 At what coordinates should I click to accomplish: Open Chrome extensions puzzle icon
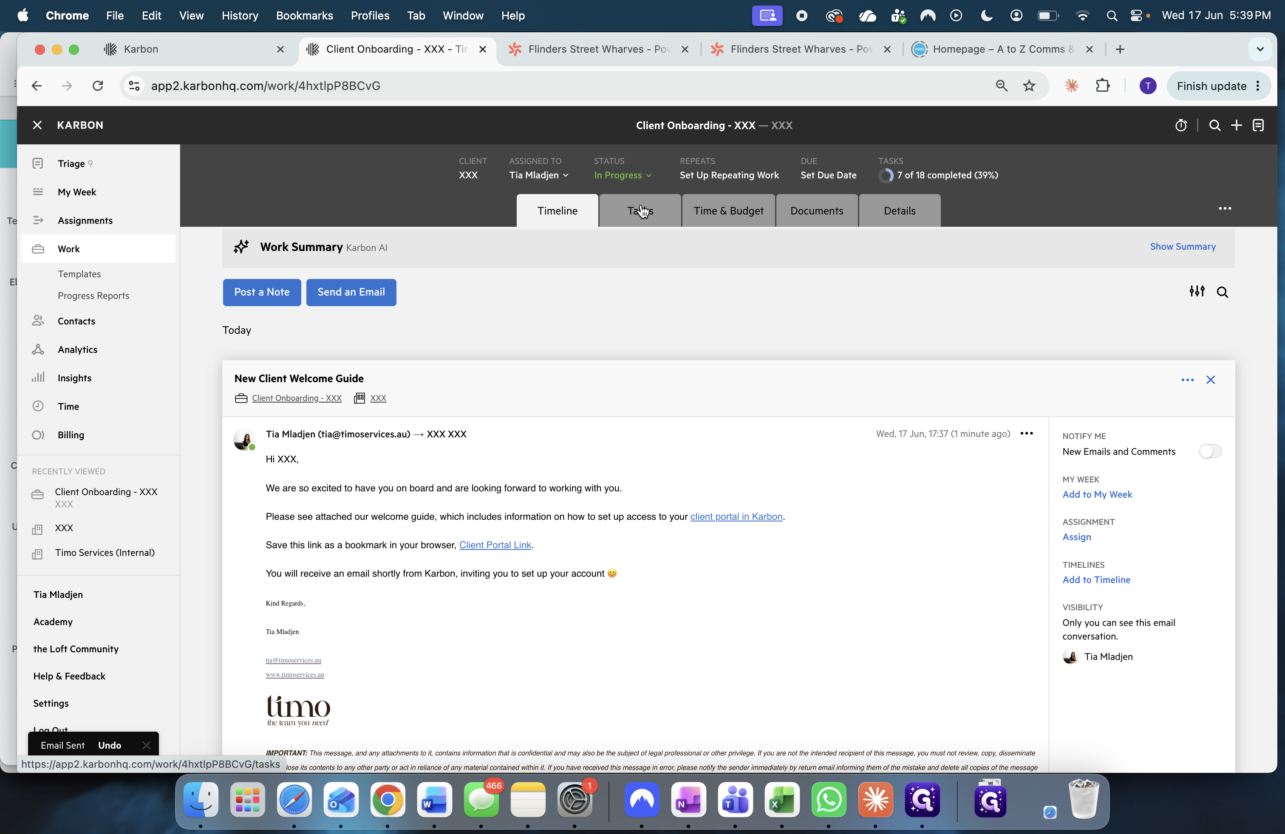tap(1102, 86)
